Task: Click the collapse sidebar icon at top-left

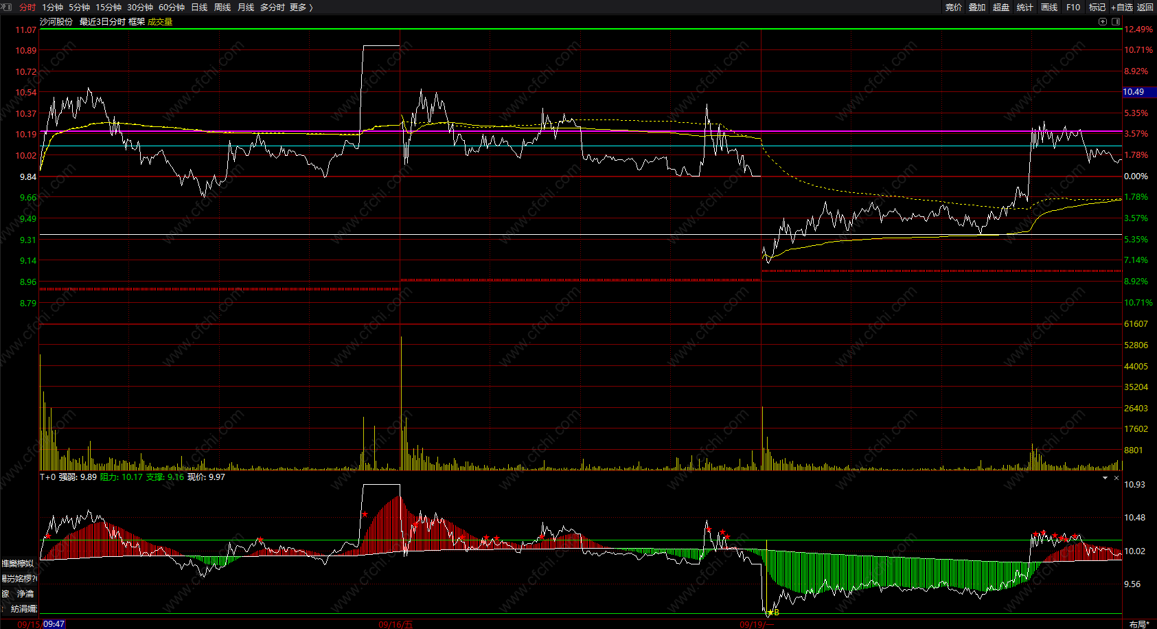Action: click(x=8, y=7)
